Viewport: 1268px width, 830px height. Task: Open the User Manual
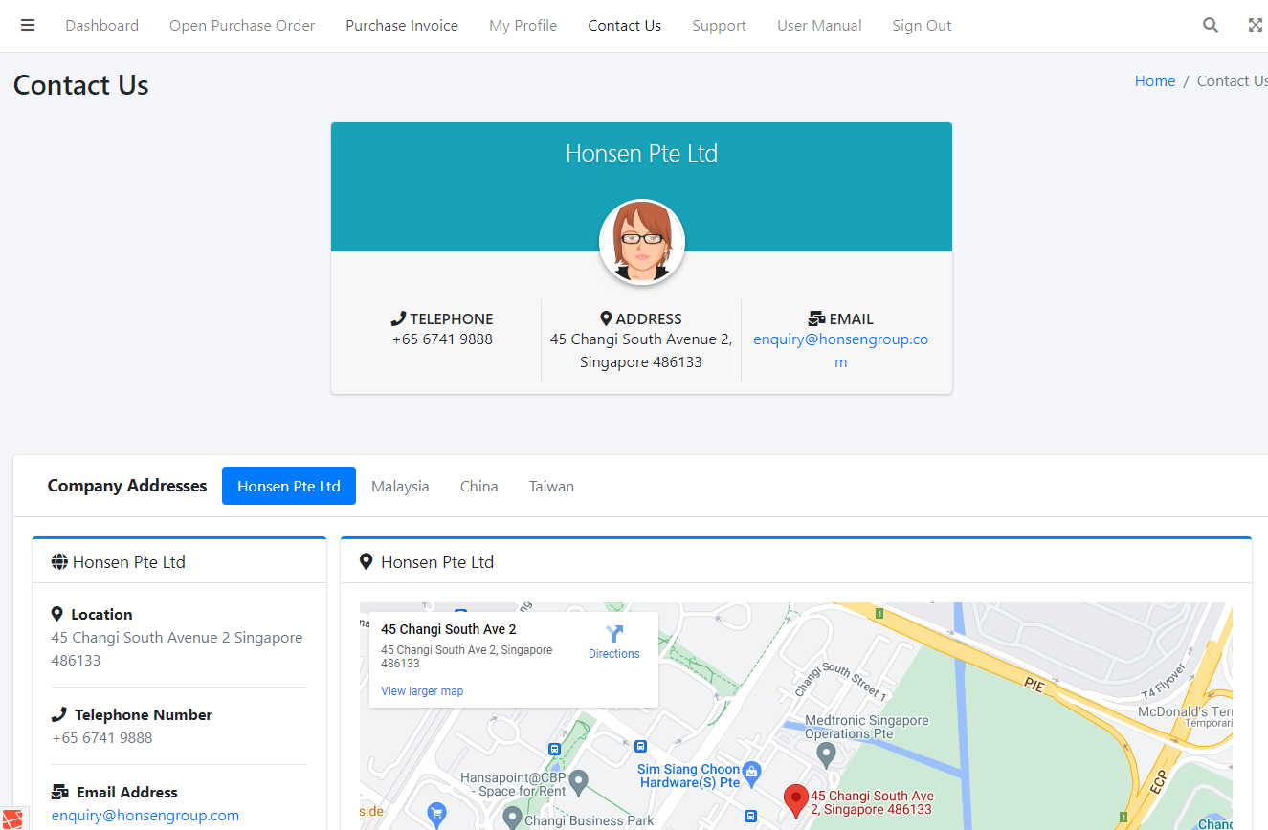point(819,26)
